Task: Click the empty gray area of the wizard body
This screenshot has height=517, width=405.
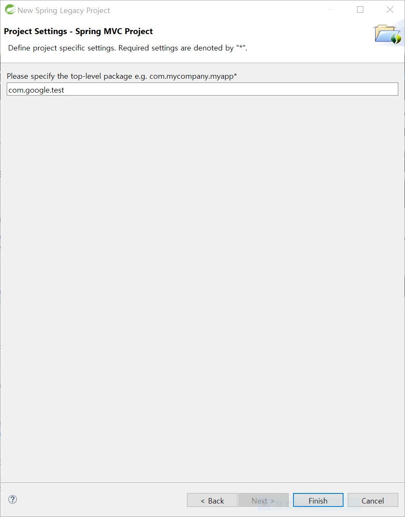Action: 202,286
